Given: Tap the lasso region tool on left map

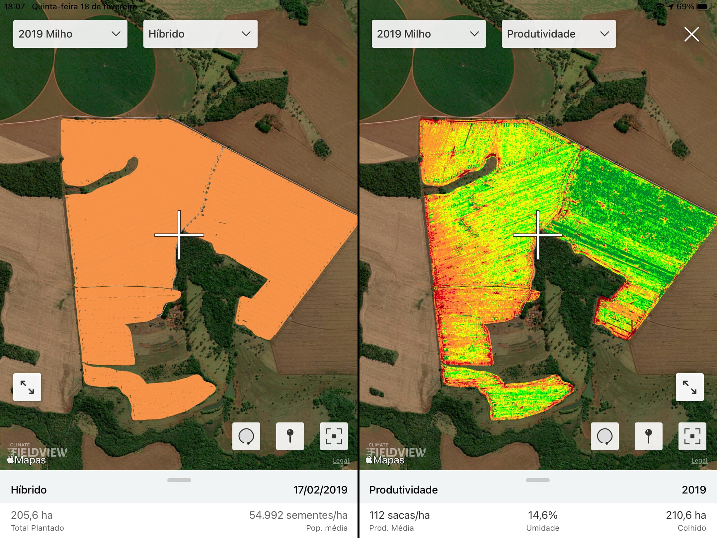Looking at the screenshot, I should click(x=246, y=436).
